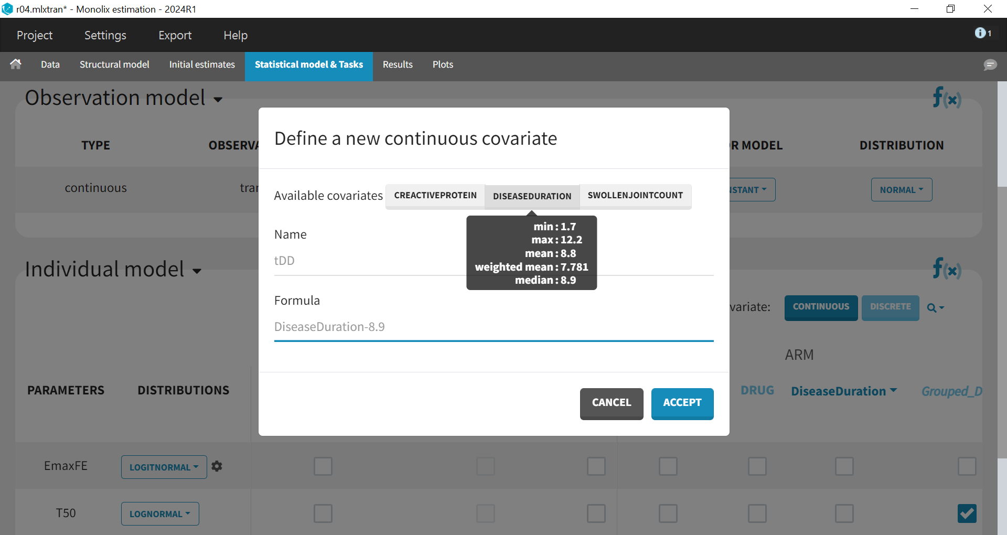Image resolution: width=1007 pixels, height=535 pixels.
Task: Click the covariate search magnifier icon
Action: tap(935, 308)
